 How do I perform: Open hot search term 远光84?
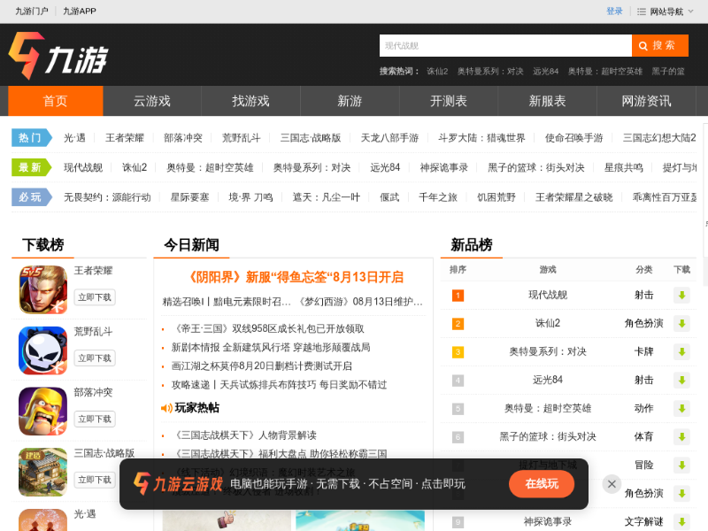click(x=545, y=72)
